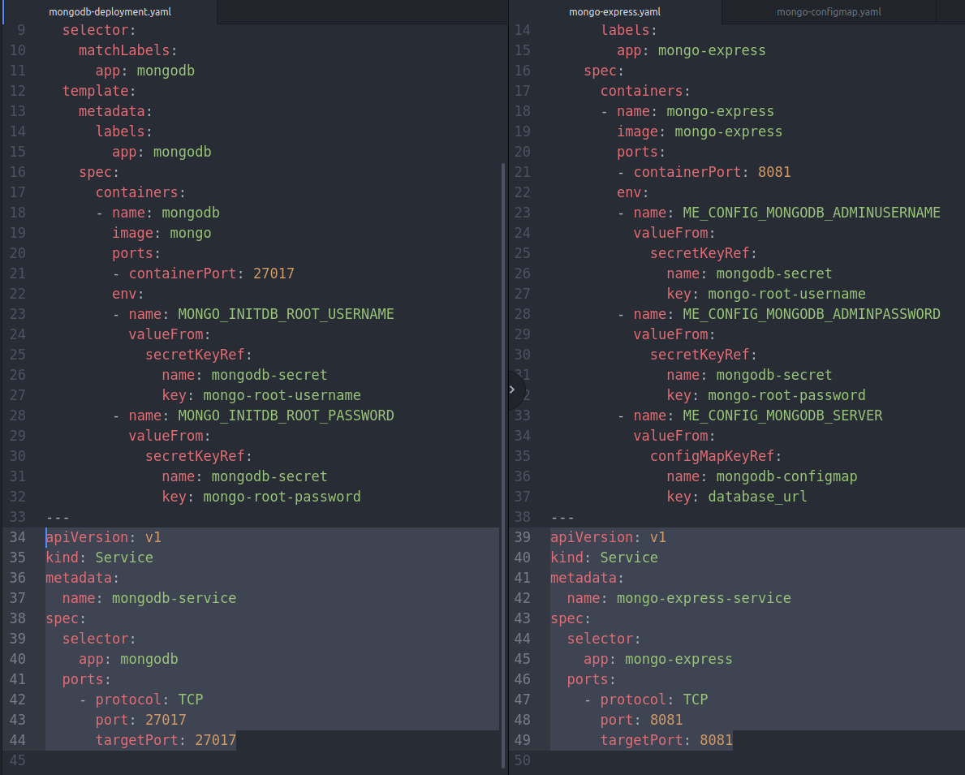Viewport: 965px width, 775px height.
Task: Click 'name: mongodb' on line 18 of mongodb-deployment.yaml
Action: tap(166, 213)
